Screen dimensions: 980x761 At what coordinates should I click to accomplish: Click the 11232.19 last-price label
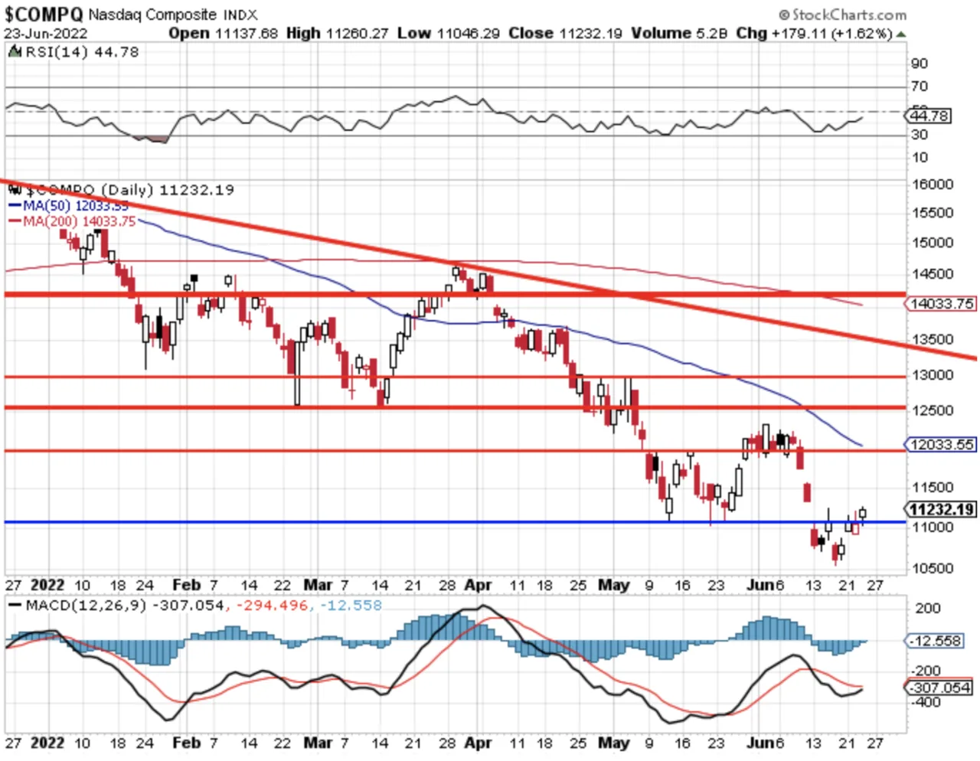(x=941, y=509)
